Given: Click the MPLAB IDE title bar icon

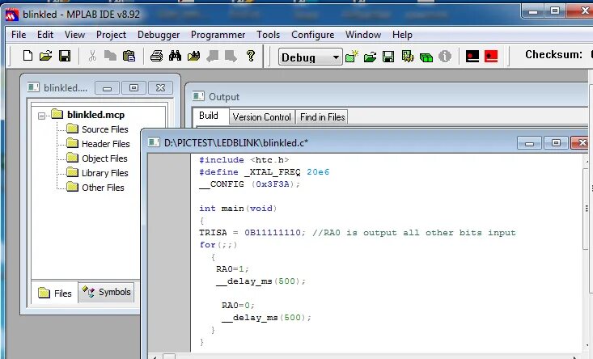Looking at the screenshot, I should (x=11, y=15).
